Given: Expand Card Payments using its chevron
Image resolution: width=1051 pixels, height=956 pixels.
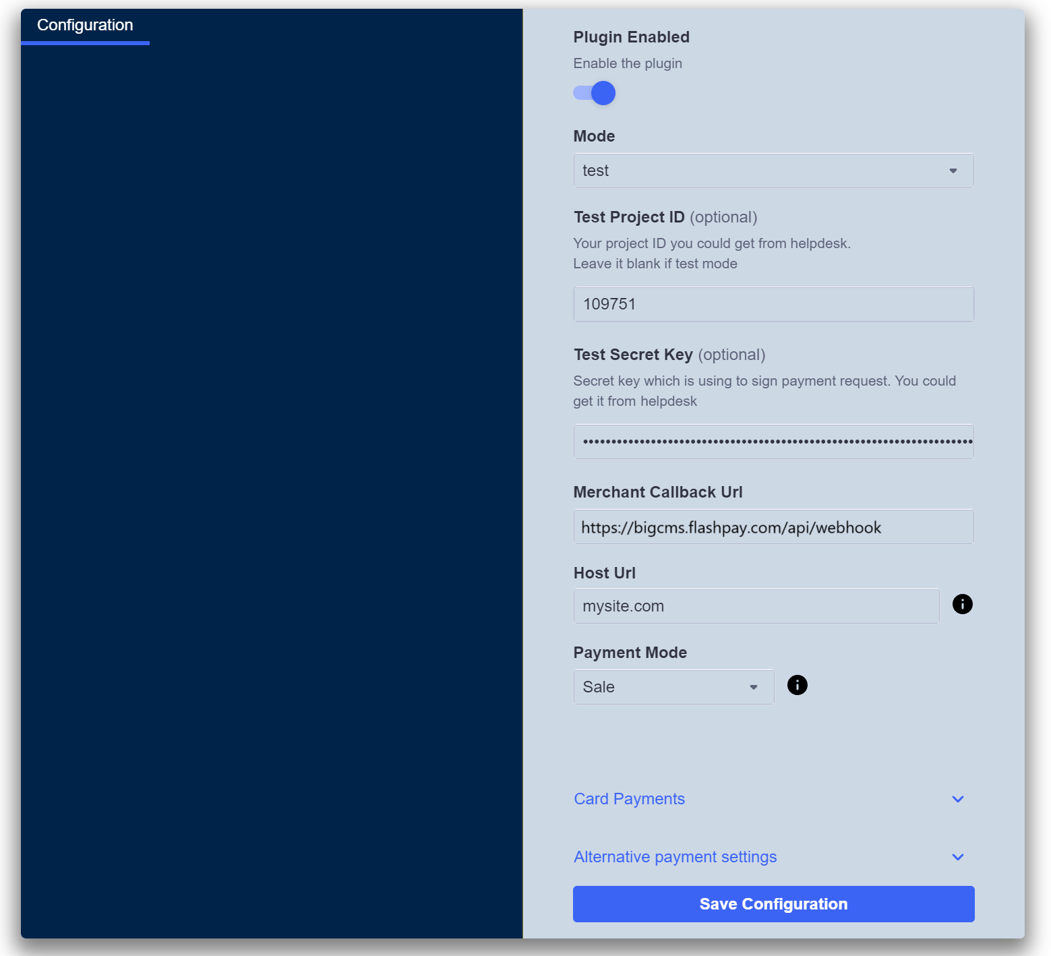Looking at the screenshot, I should click(957, 799).
